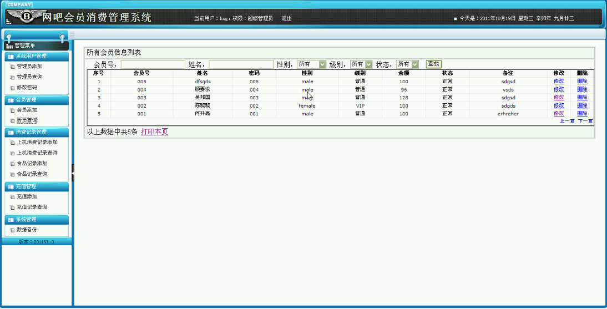This screenshot has width=607, height=309.
Task: Click the 备注 column header
Action: [x=508, y=73]
